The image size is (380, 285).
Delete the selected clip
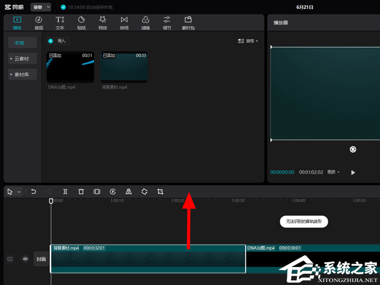pyautogui.click(x=81, y=192)
